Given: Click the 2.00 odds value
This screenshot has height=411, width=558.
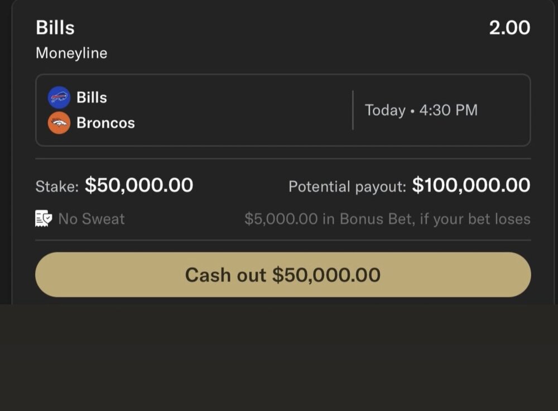Looking at the screenshot, I should pyautogui.click(x=509, y=28).
